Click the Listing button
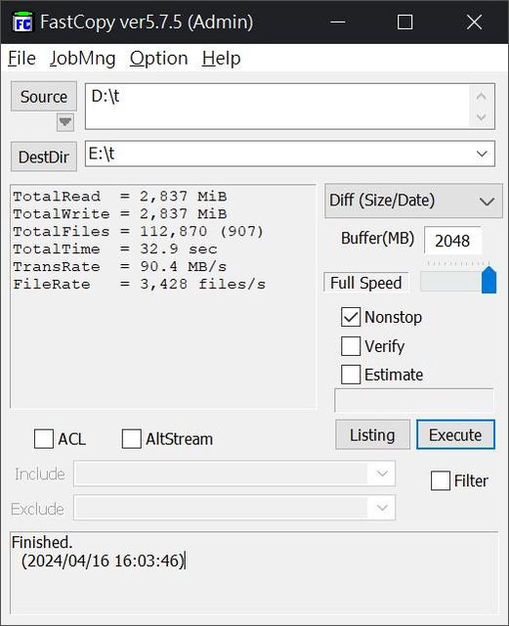 coord(372,434)
